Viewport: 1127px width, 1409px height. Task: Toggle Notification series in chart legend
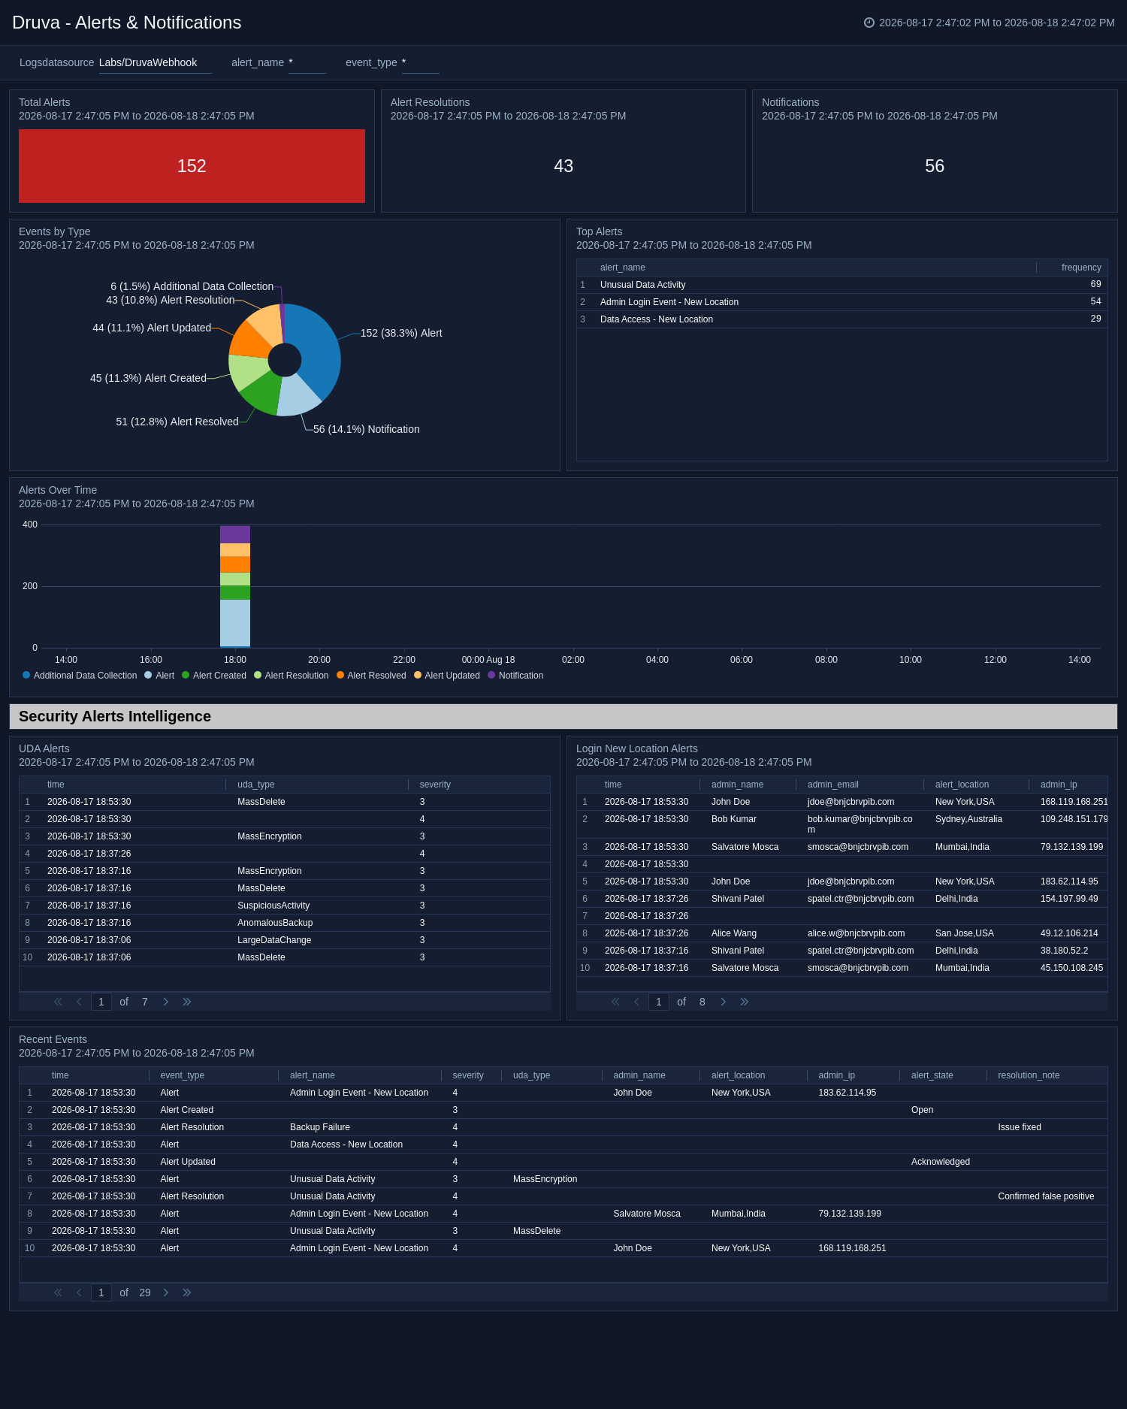[515, 676]
